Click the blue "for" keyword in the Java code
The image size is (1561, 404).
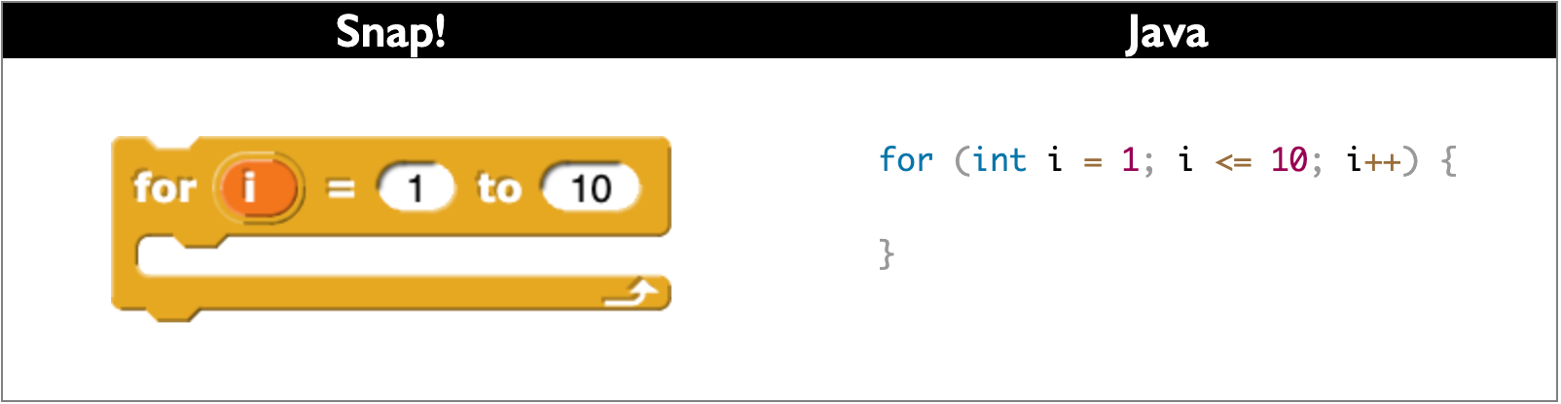pyautogui.click(x=905, y=160)
